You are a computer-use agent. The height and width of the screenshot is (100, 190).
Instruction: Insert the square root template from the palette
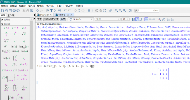[x=24, y=34]
